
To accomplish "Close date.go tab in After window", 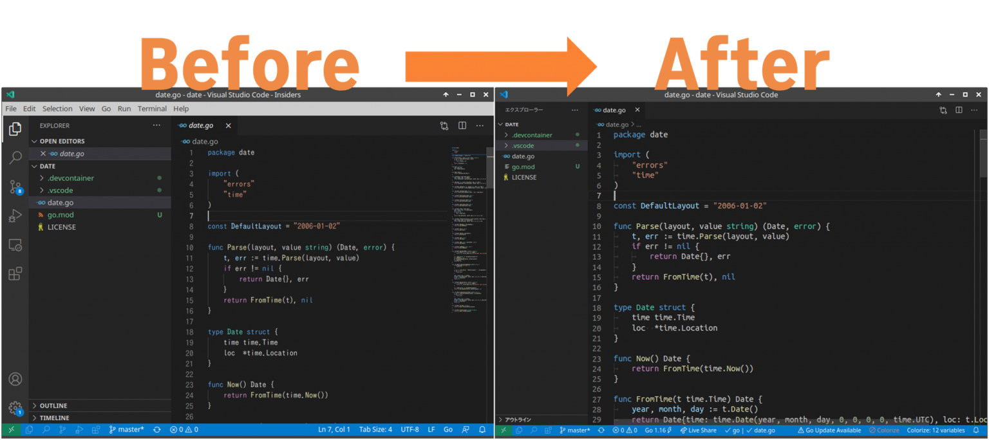I will (637, 110).
